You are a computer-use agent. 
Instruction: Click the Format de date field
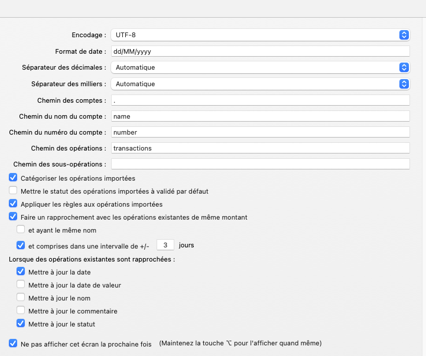coord(260,51)
